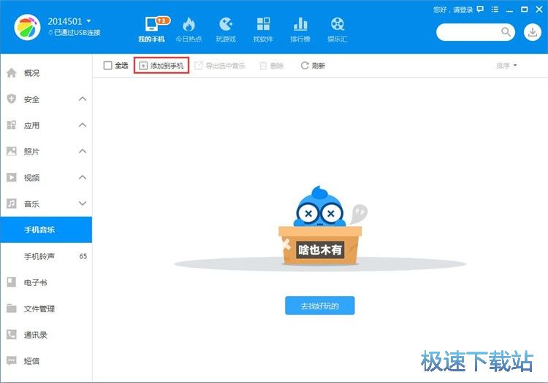Click the 电子书 book icon
The height and width of the screenshot is (383, 548).
coord(12,282)
